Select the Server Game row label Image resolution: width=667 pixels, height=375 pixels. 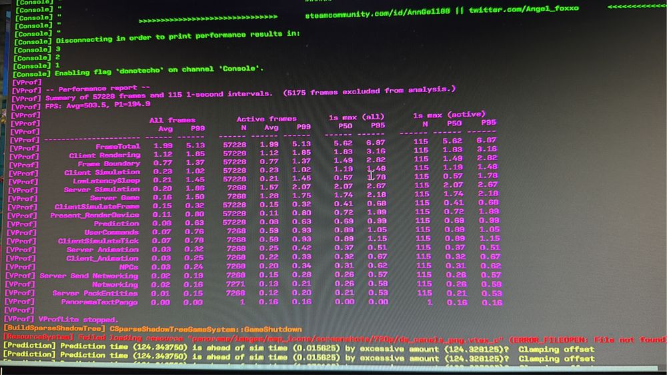115,198
